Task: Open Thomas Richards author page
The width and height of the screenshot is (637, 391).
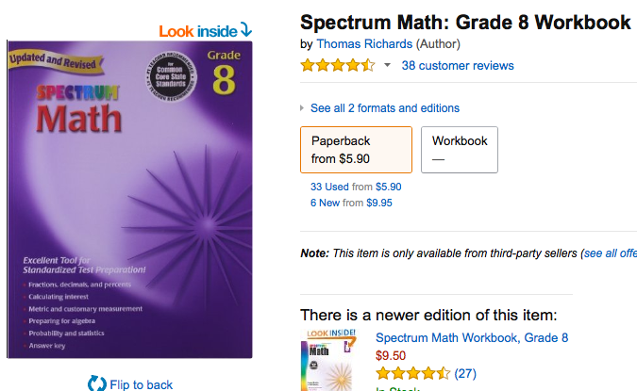Action: (364, 43)
